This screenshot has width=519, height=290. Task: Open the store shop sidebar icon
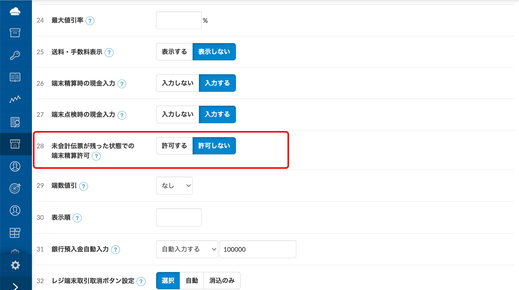[x=15, y=144]
